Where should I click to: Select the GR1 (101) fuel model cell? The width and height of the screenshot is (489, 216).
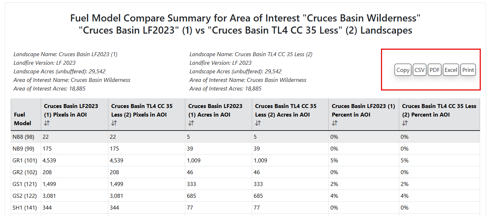coord(26,160)
